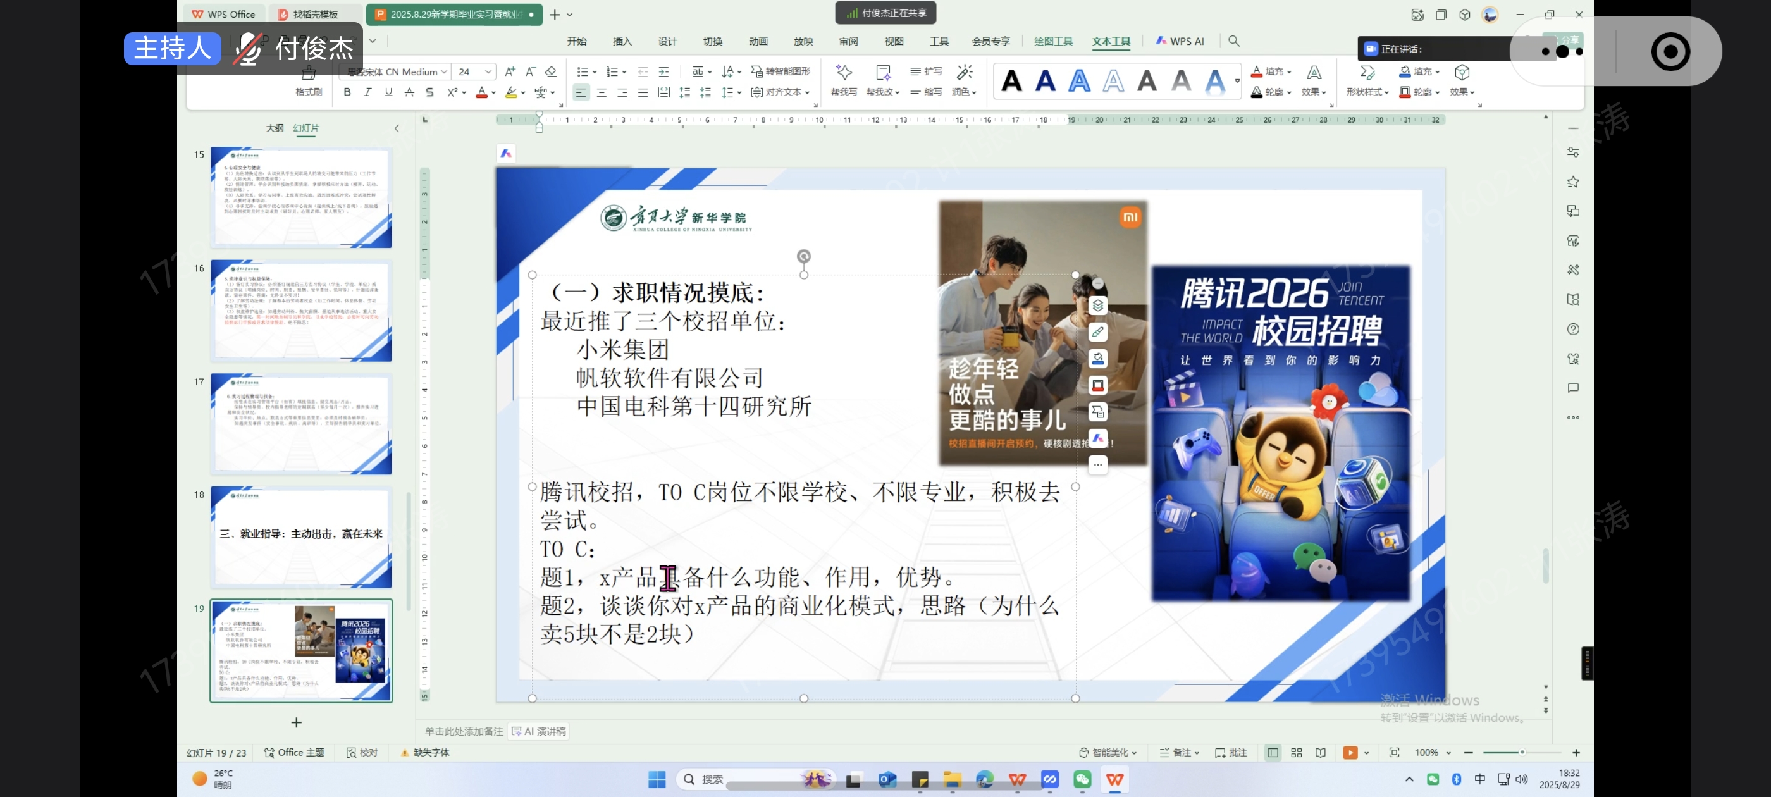Screen dimensions: 1771x797
Task: Enable center text alignment
Action: [602, 92]
